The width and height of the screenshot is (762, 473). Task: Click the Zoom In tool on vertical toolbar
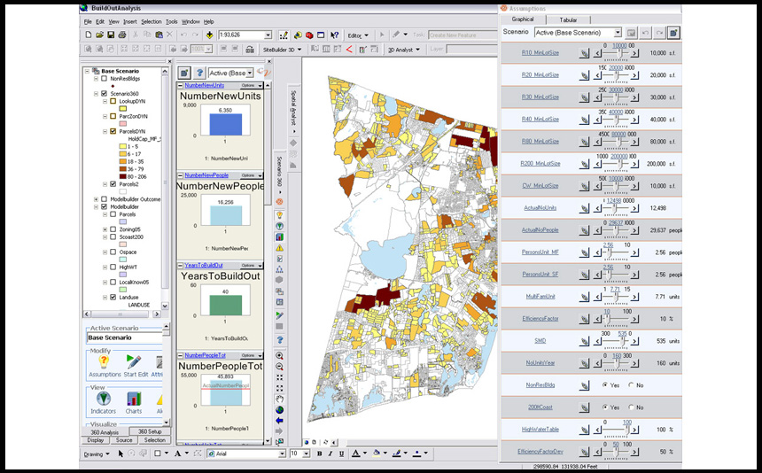coord(279,356)
